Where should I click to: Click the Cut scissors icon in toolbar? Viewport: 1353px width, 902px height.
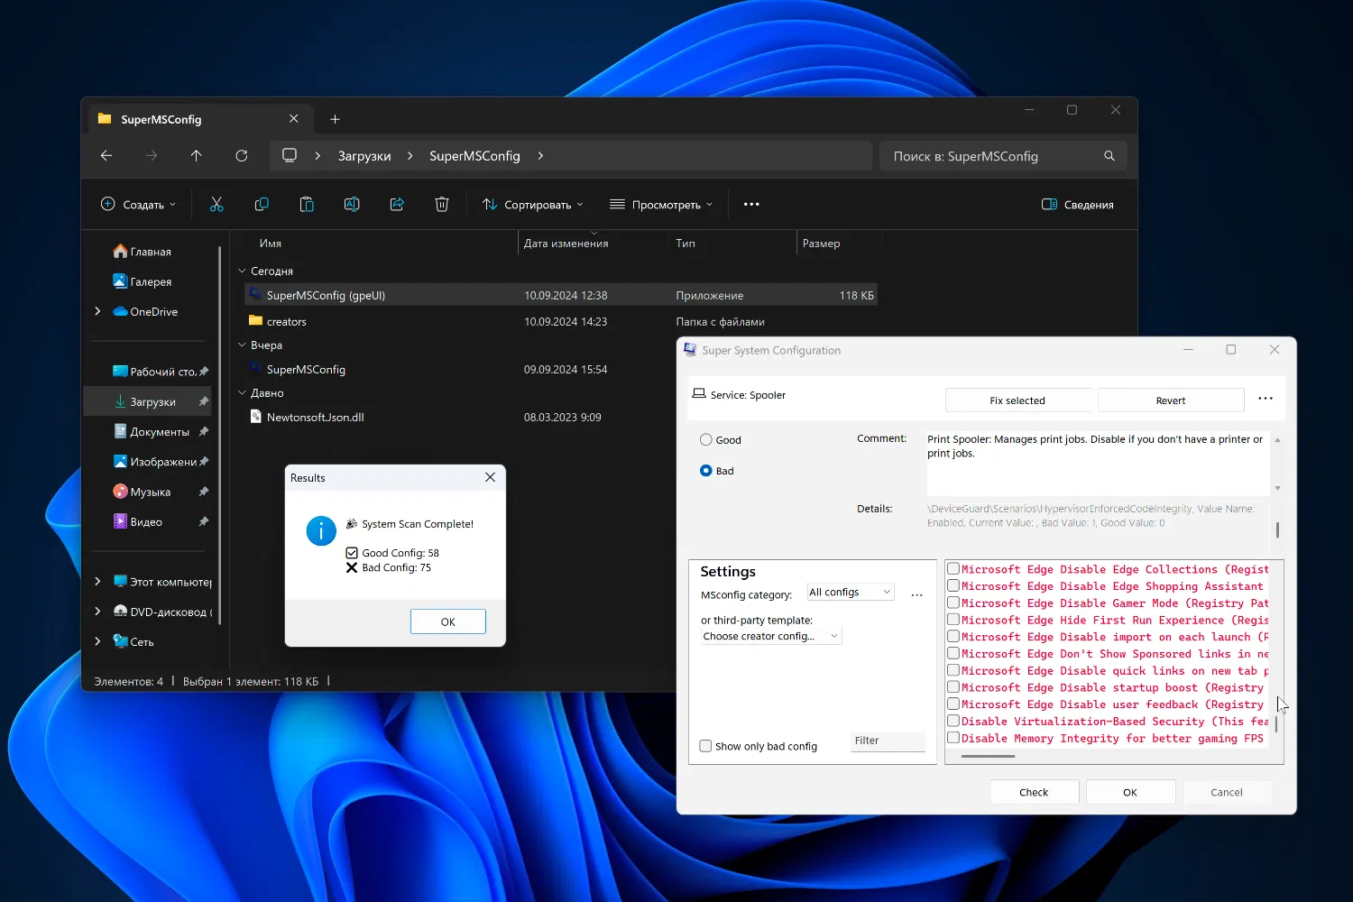coord(216,205)
